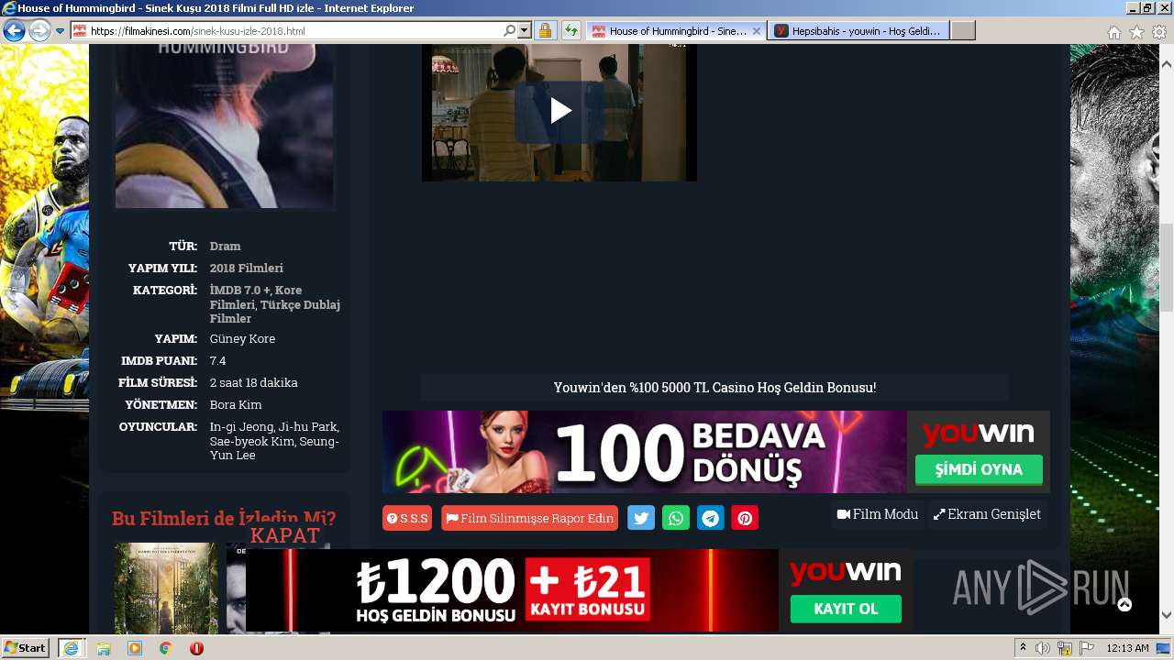Open the Dram genre link
This screenshot has width=1174, height=660.
click(225, 246)
